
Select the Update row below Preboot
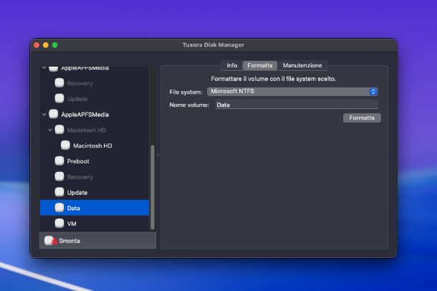[x=95, y=192]
